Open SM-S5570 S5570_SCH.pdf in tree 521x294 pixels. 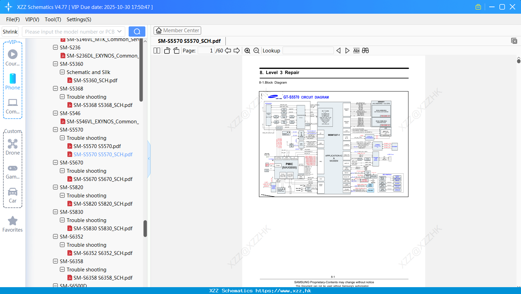click(103, 155)
